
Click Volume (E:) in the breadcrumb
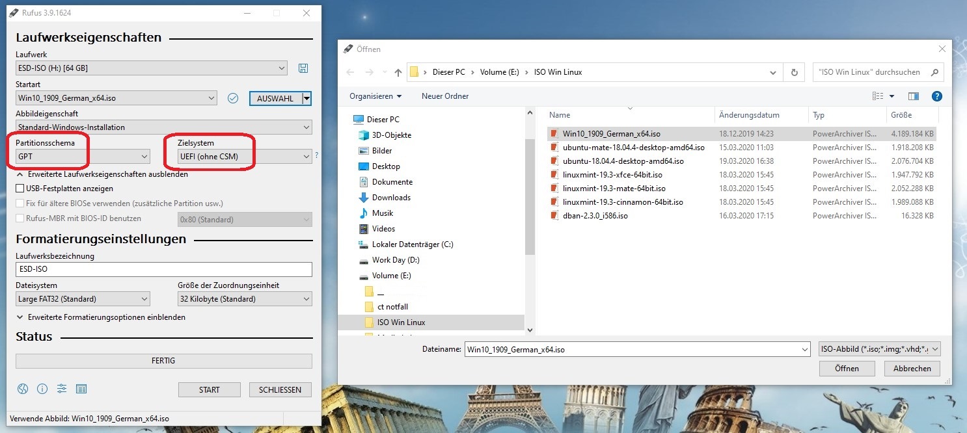500,72
